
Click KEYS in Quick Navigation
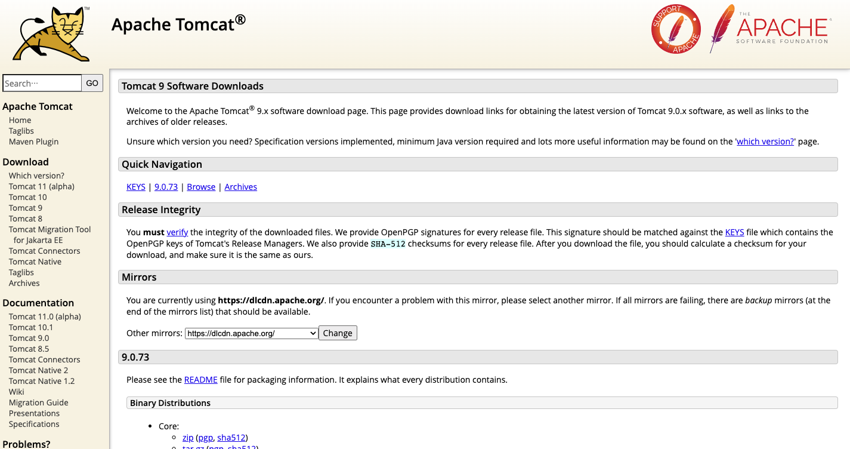coord(136,187)
